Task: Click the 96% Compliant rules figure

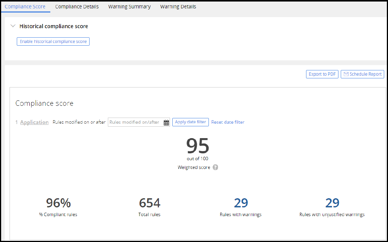Action: 58,203
